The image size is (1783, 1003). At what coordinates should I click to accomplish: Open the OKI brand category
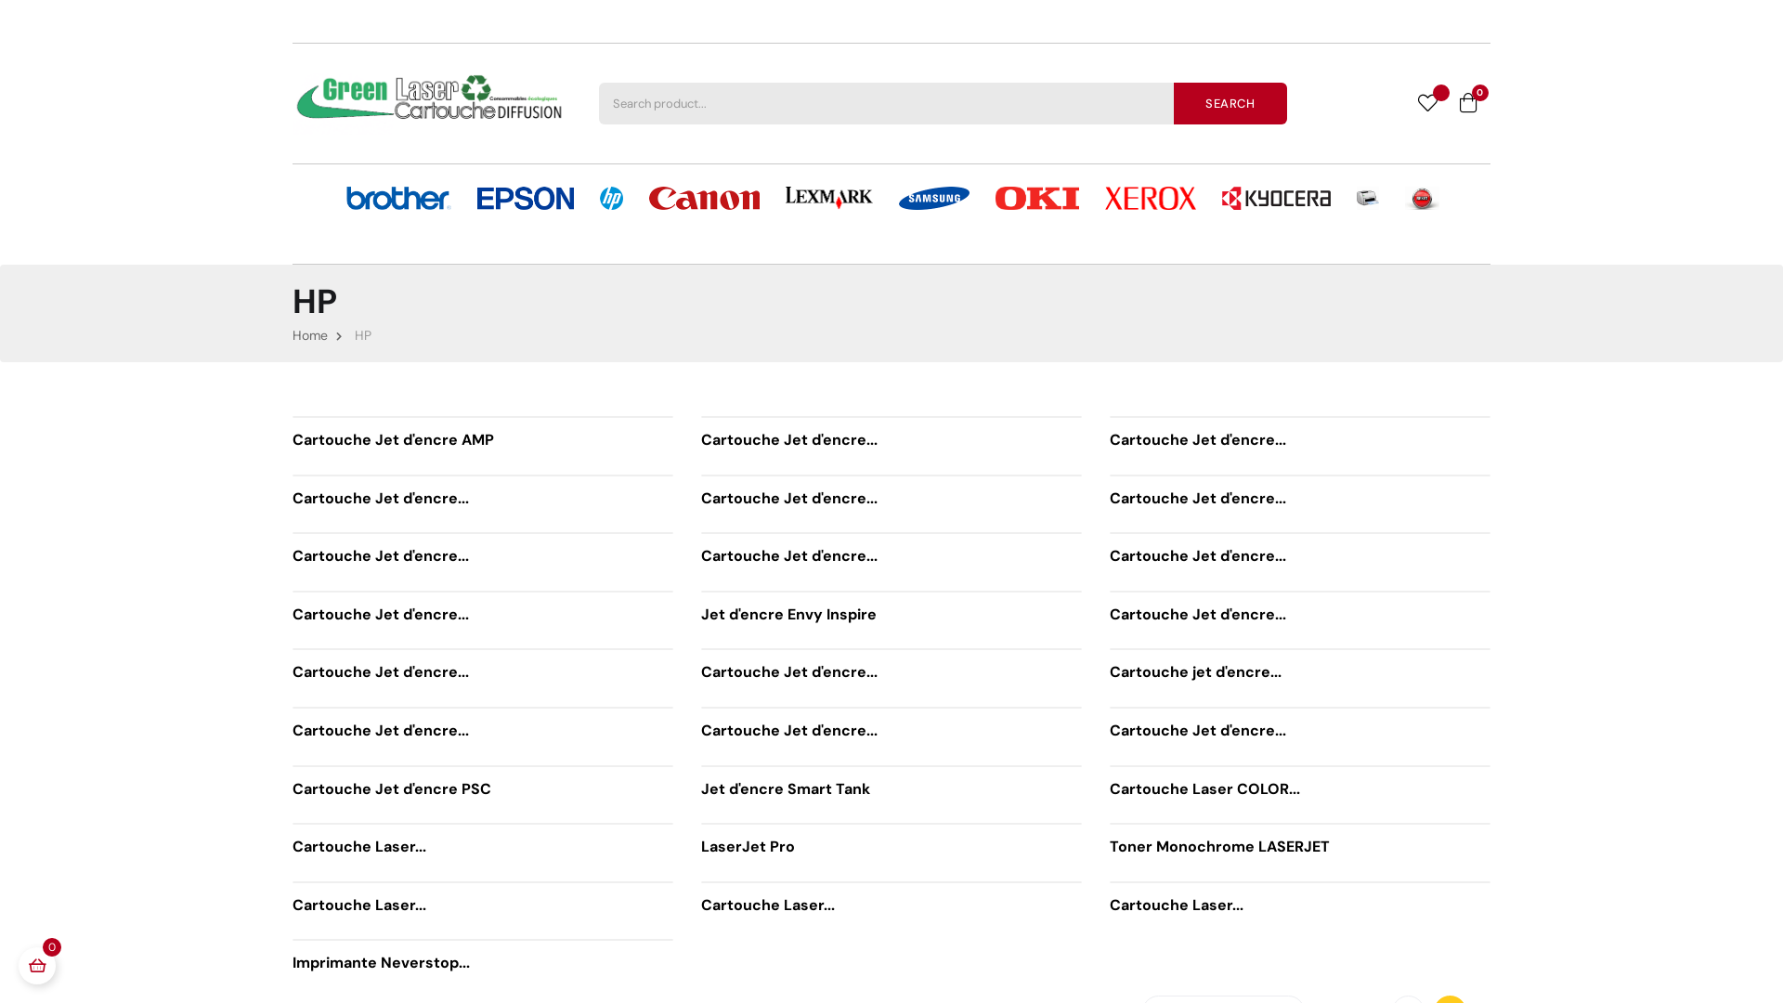(x=1036, y=198)
